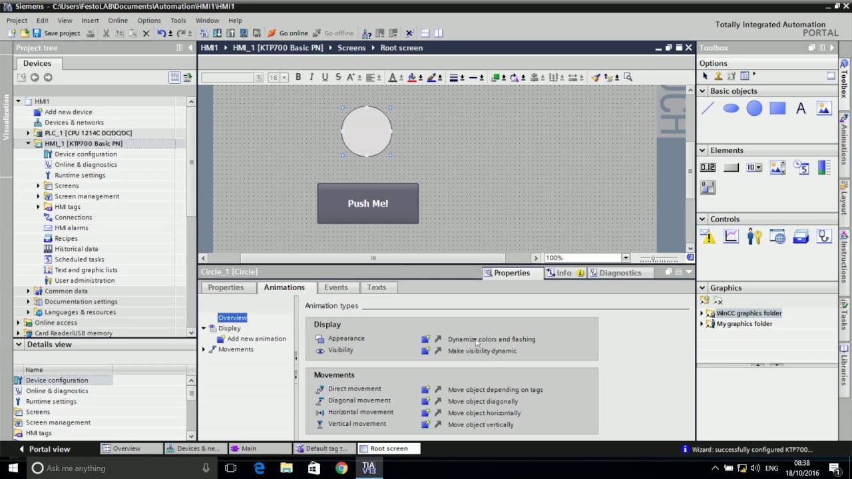Click the selection arrow icon in Toolbox options

[706, 76]
